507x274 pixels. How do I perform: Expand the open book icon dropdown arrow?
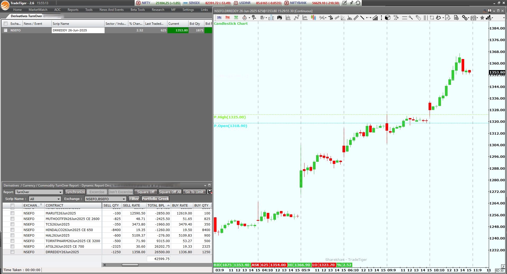[477, 18]
